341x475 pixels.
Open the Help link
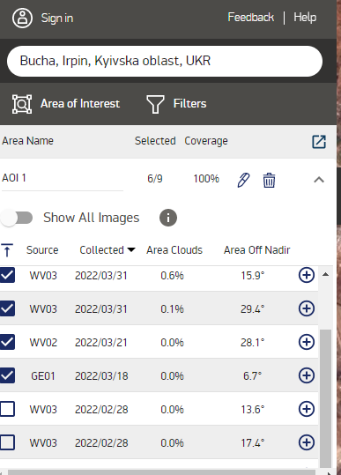(305, 18)
